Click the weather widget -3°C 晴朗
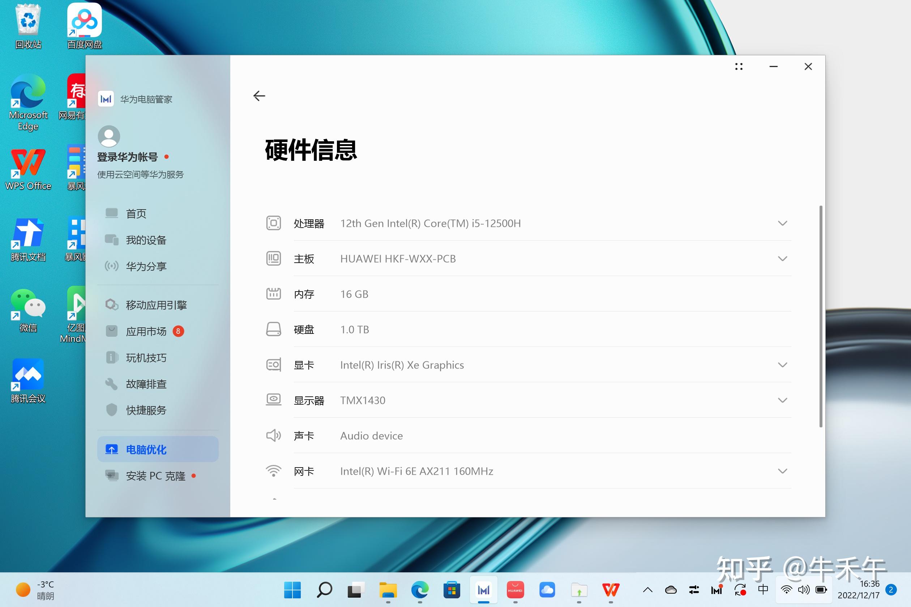Viewport: 911px width, 607px height. 35,590
